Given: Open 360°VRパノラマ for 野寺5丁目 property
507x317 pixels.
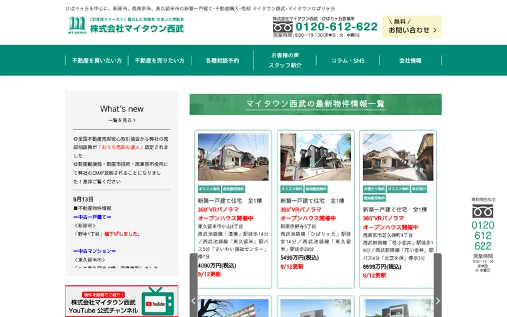Looking at the screenshot, I should point(301,210).
